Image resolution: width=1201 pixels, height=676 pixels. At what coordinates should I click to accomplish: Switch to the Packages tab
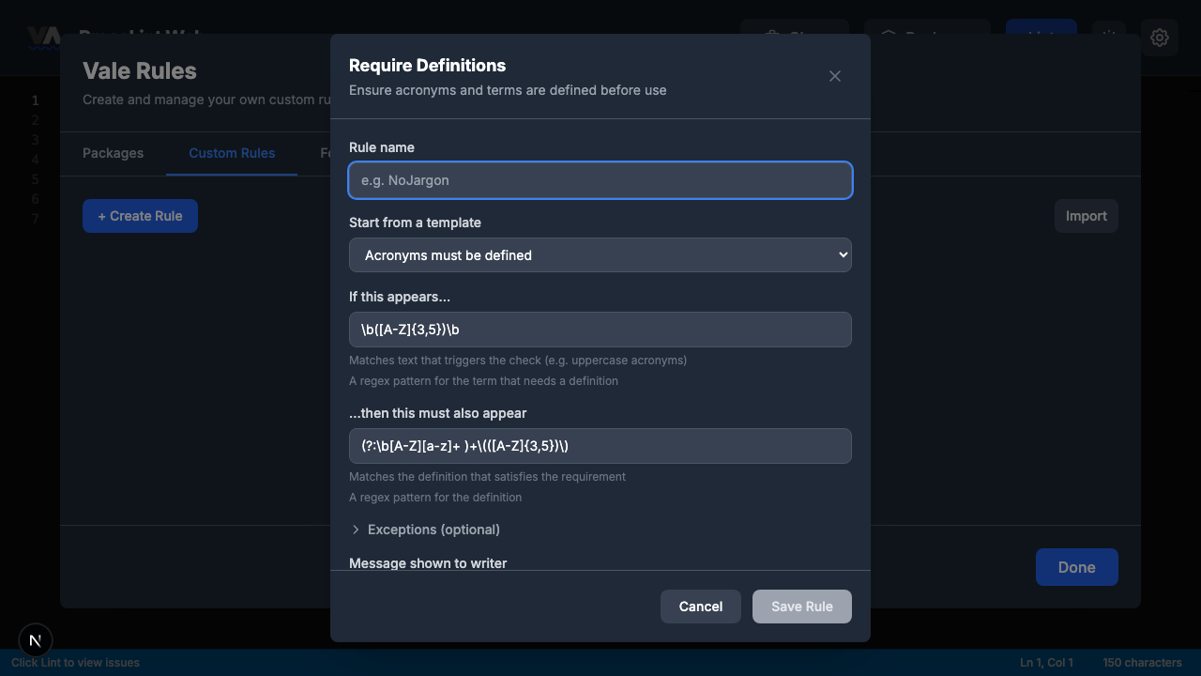click(113, 153)
